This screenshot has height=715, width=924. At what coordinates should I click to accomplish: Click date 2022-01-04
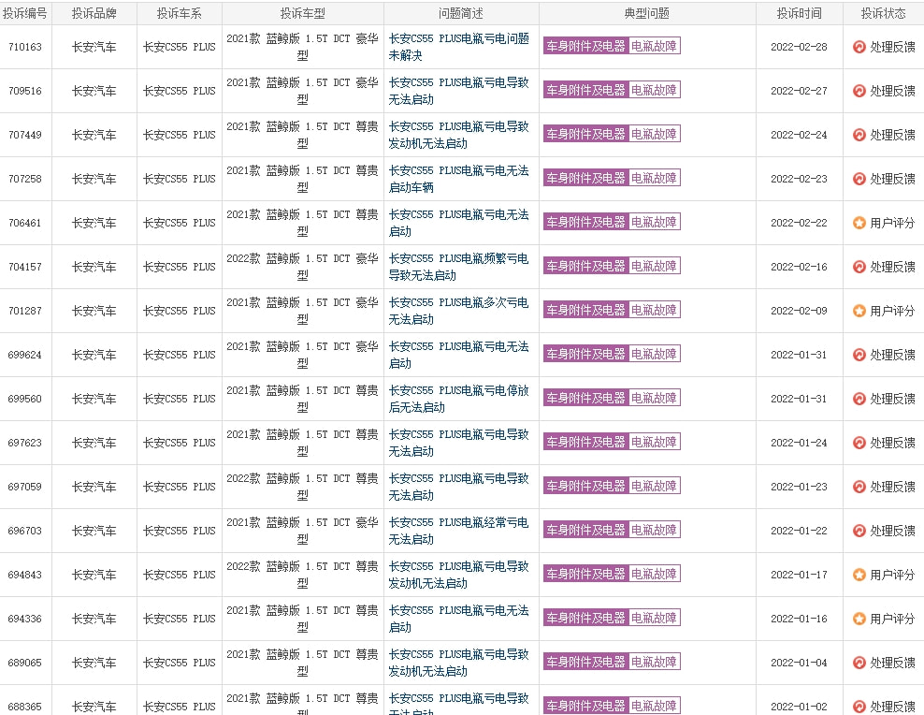(799, 664)
